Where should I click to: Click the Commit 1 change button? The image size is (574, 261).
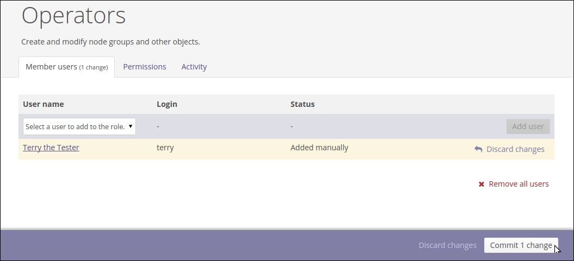pos(521,245)
